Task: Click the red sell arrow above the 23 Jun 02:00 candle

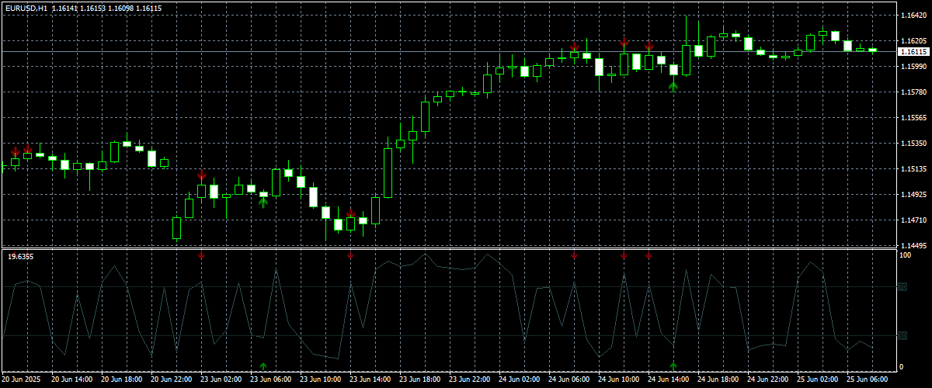Action: pos(201,175)
